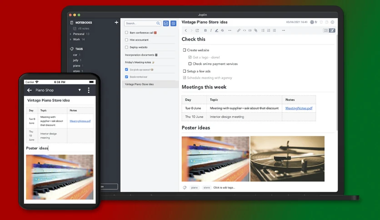Create a new to-do with the checkbox button

166,24
